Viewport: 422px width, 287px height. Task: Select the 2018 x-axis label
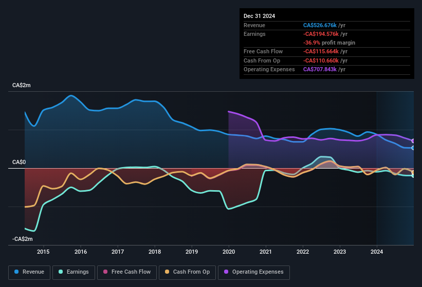coord(155,252)
